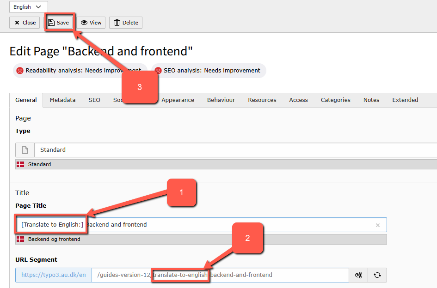437x288 pixels.
Task: Recalculate URL segment with refresh icon
Action: pos(377,275)
